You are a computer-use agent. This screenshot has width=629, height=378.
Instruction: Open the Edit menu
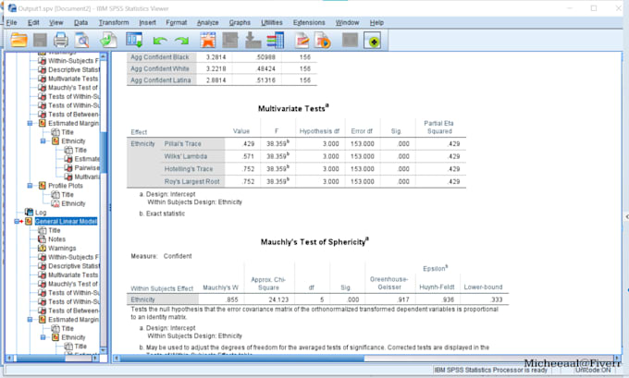(33, 22)
